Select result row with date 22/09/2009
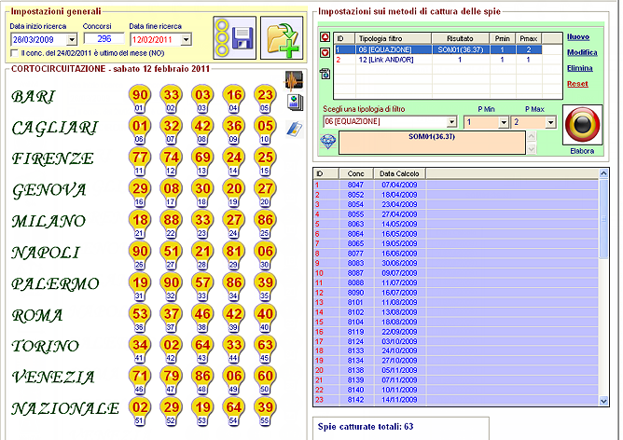Viewport: 623px width, 440px height. click(456, 332)
